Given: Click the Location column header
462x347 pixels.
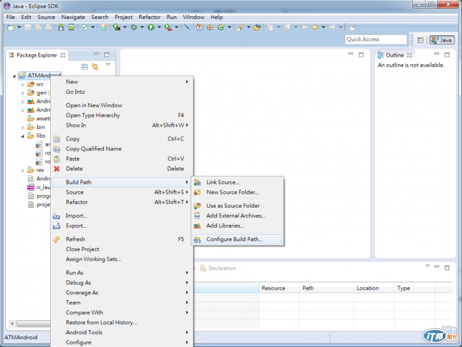Looking at the screenshot, I should [x=374, y=288].
